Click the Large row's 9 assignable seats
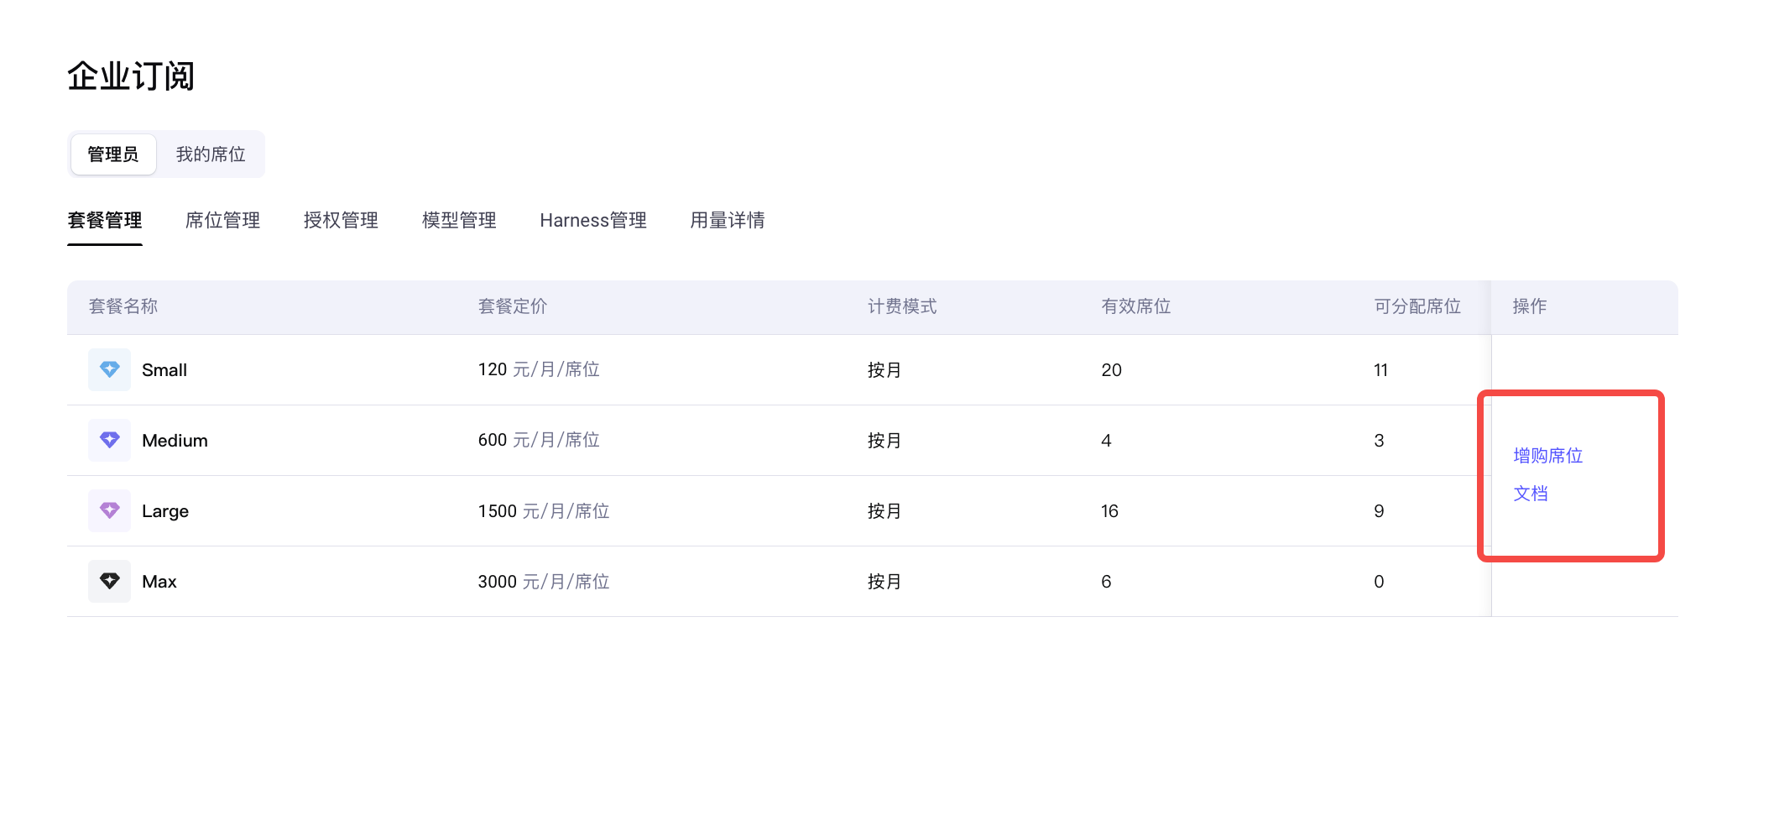1774x826 pixels. pyautogui.click(x=1379, y=511)
